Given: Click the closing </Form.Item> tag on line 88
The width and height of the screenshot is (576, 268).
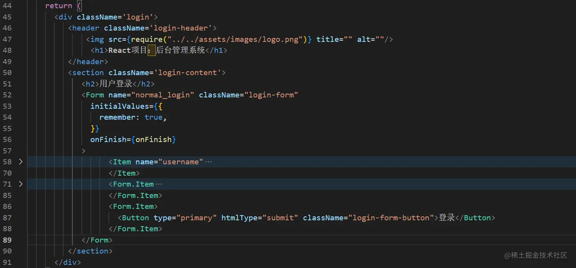Looking at the screenshot, I should 135,228.
